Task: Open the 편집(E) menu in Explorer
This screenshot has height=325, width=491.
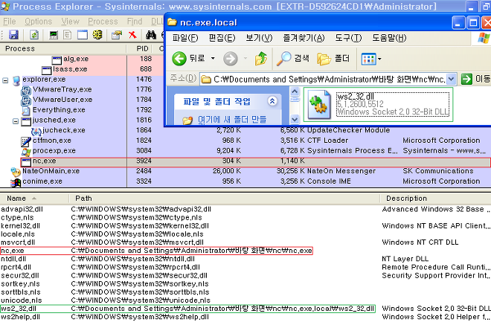Action: click(x=222, y=38)
